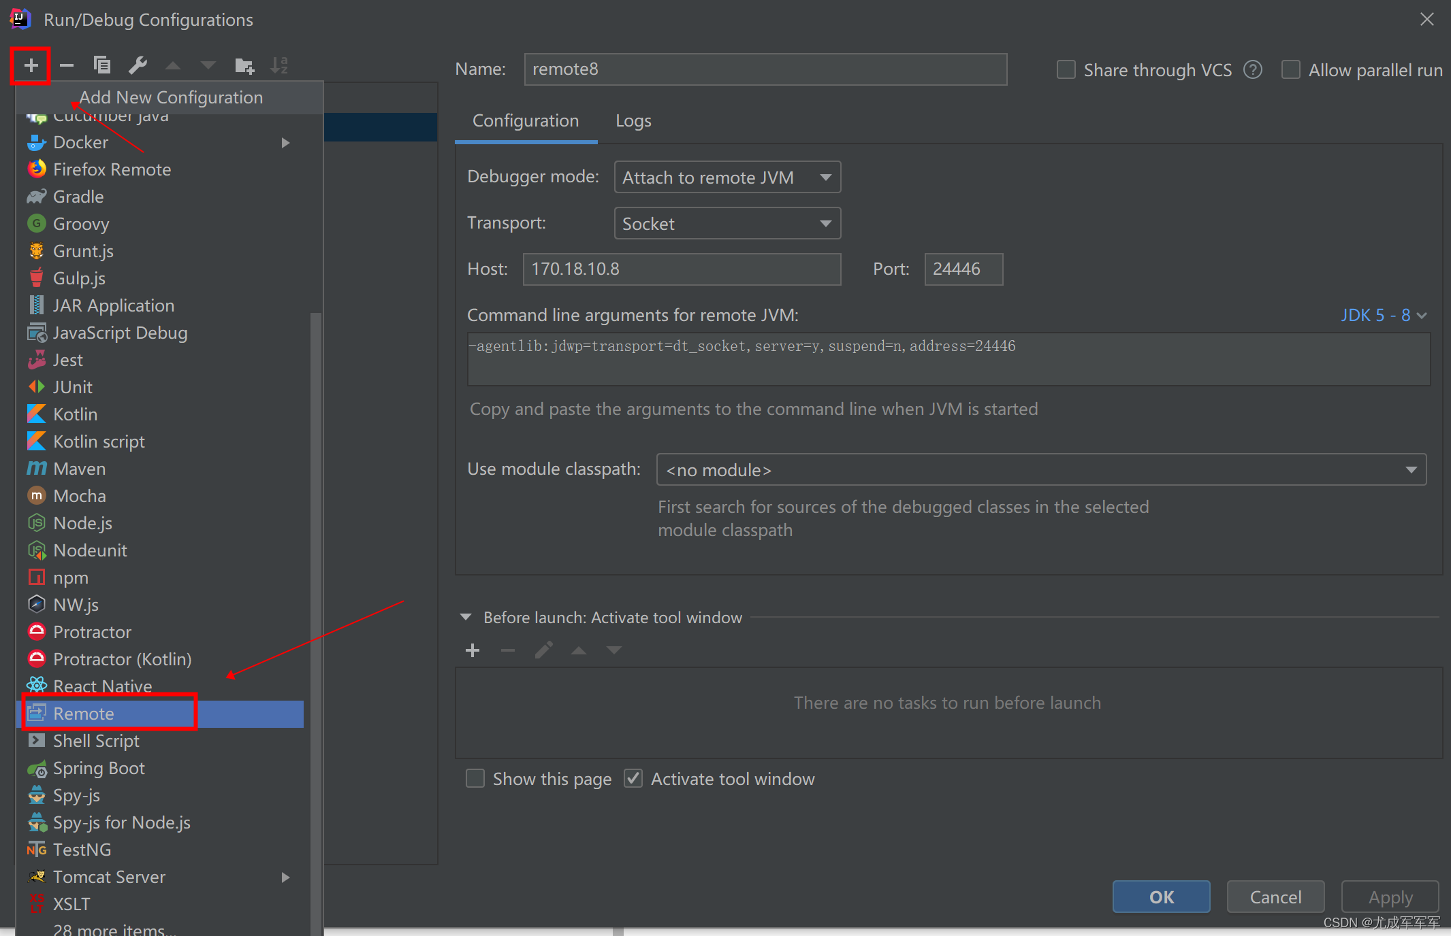This screenshot has width=1451, height=936.
Task: Open the JDK 5 - 8 version selector
Action: [1383, 315]
